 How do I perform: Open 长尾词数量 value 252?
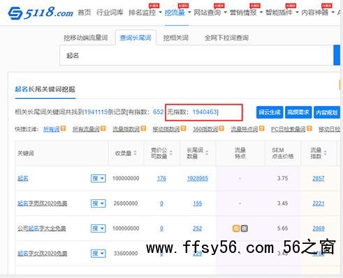click(198, 229)
